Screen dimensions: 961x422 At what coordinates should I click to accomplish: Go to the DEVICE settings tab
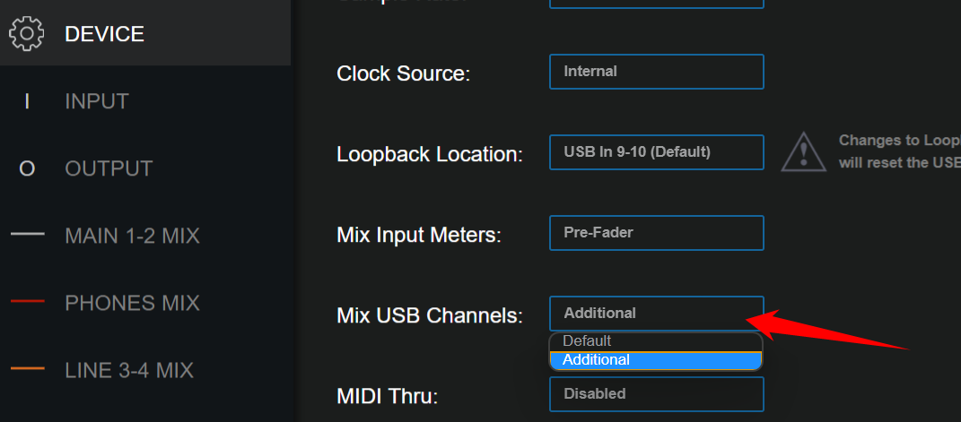click(x=104, y=34)
